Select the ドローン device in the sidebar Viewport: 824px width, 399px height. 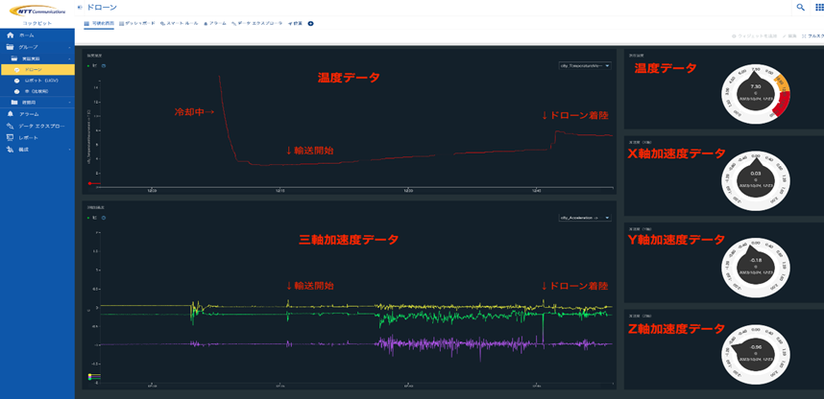coord(37,69)
